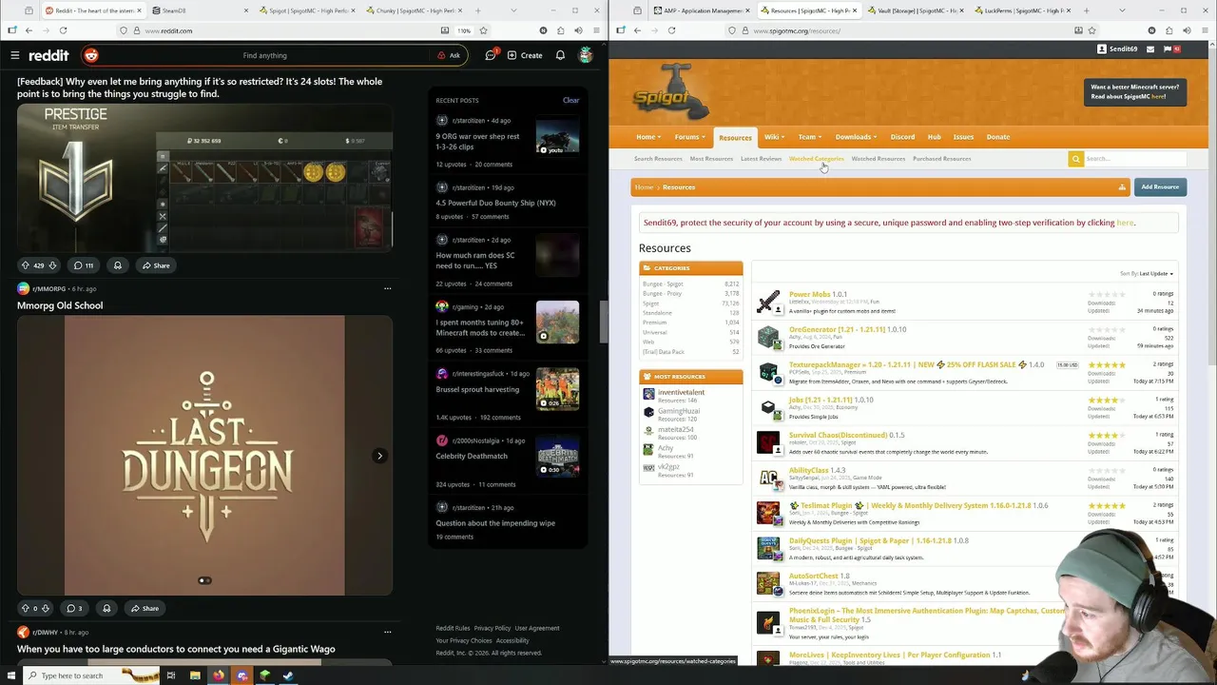The height and width of the screenshot is (685, 1217).
Task: Open options menu for r/DIWHY post
Action: 387,632
